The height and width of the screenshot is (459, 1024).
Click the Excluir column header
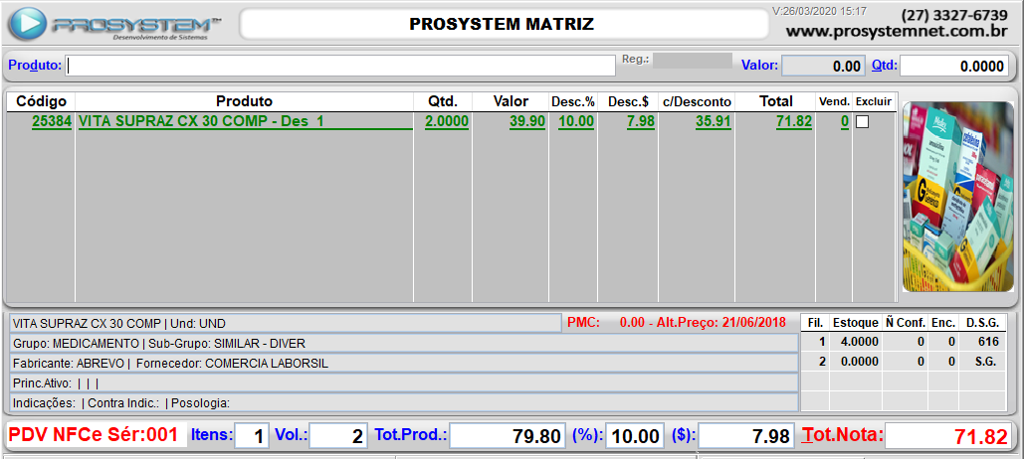coord(874,101)
